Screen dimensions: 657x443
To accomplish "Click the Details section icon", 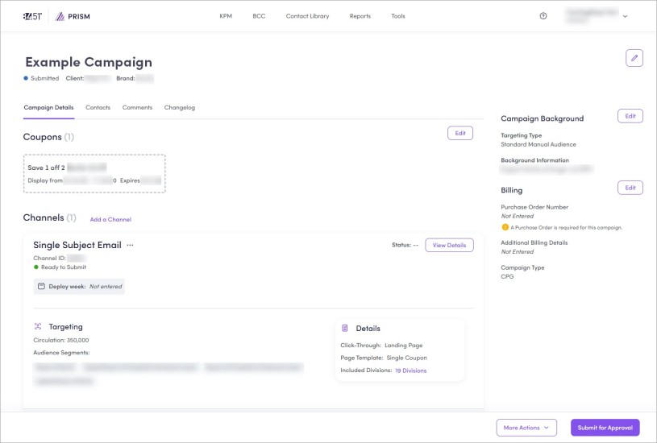I will 345,329.
